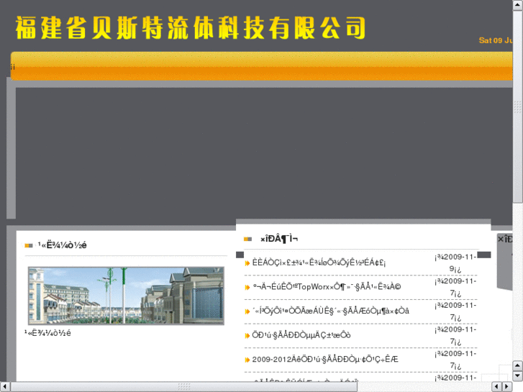Viewport: 523px width, 392px height.
Task: Click the double-arrow page-down button on vertical scrollbar
Action: (518, 375)
